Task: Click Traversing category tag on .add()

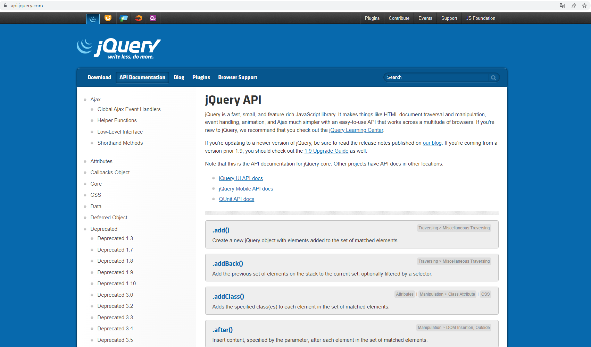Action: pos(428,228)
